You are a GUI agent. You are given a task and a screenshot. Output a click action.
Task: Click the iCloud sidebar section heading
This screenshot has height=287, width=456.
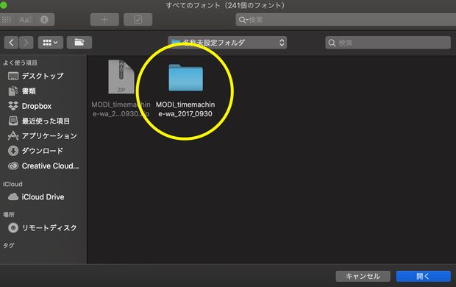(13, 184)
